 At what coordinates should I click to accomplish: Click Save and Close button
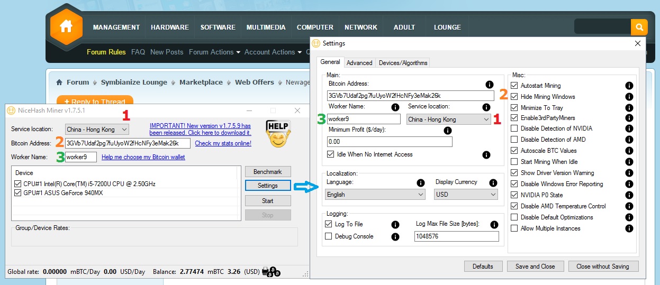(535, 266)
